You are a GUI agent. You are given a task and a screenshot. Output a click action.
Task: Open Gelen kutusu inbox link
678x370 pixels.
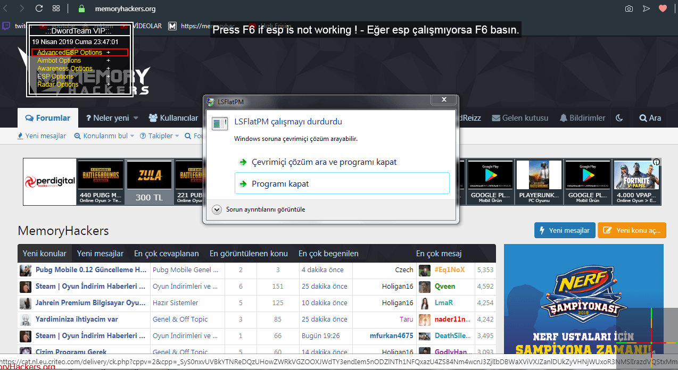point(520,118)
